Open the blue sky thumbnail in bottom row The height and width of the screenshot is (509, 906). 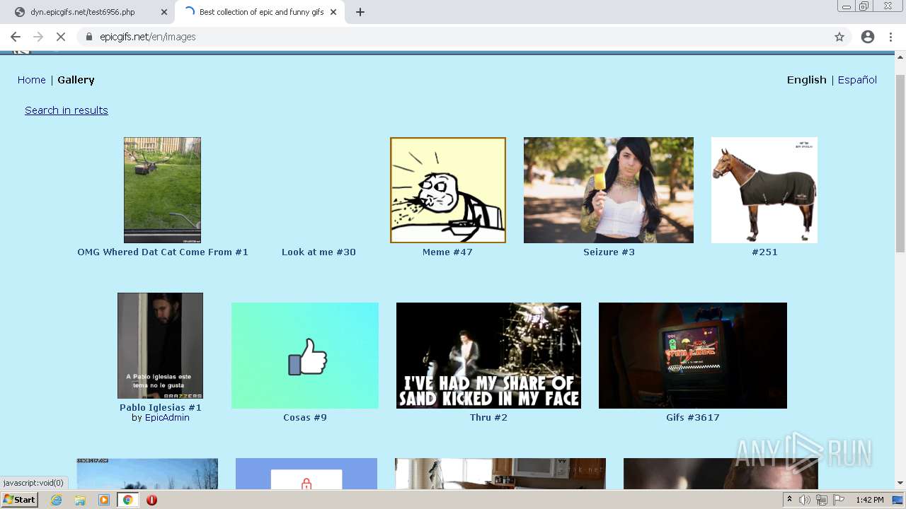point(147,474)
